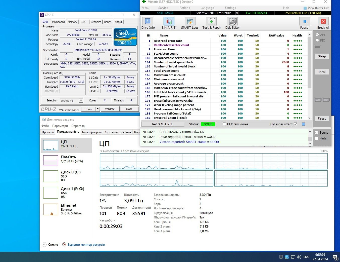Open Відкрити монітор ресурсів link

(86, 244)
